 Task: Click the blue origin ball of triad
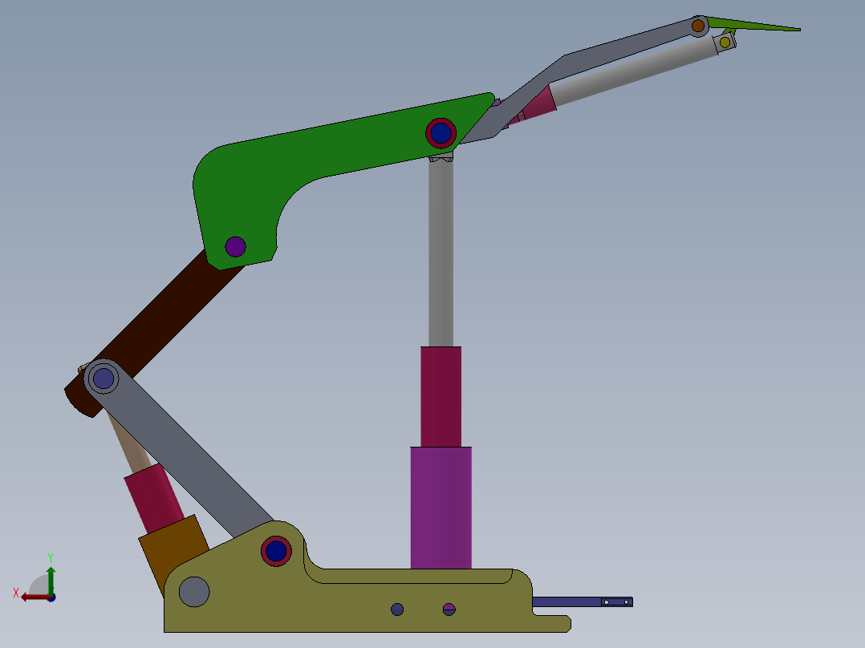click(x=51, y=597)
